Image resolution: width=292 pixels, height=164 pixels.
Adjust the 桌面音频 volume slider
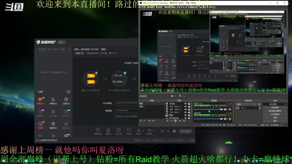(x=208, y=119)
